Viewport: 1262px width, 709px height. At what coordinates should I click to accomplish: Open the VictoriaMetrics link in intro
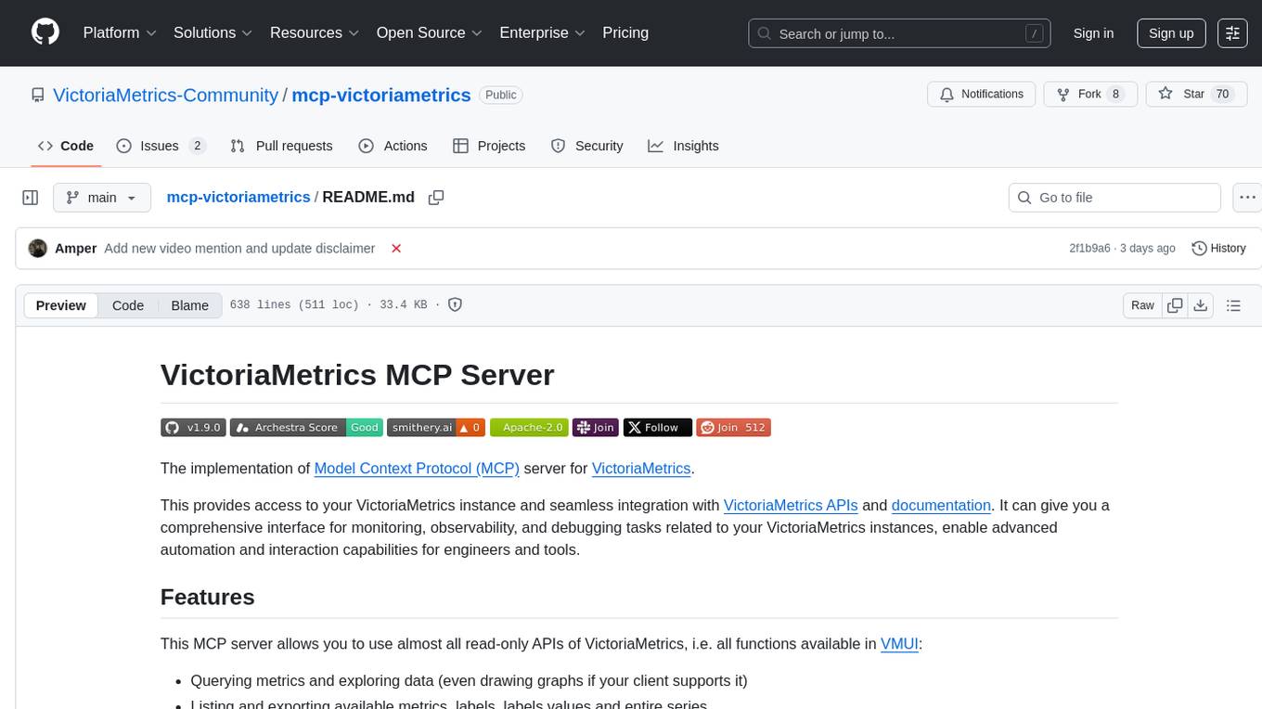[x=641, y=469]
